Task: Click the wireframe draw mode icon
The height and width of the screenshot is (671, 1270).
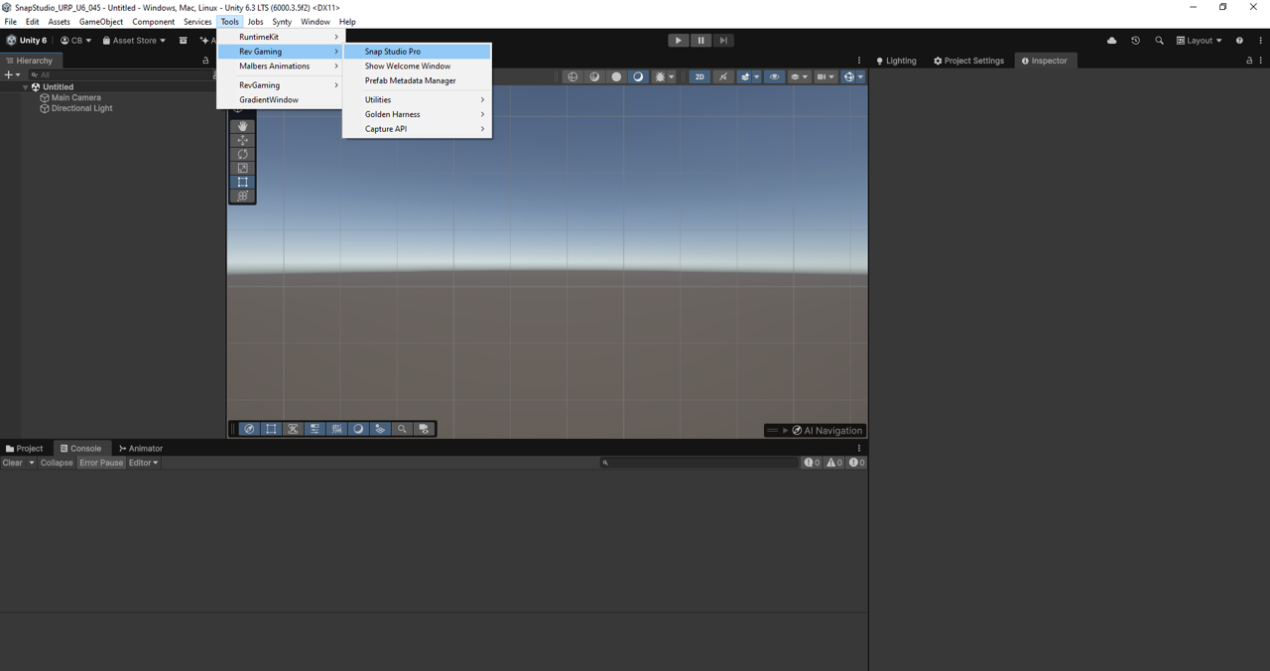Action: [x=572, y=76]
